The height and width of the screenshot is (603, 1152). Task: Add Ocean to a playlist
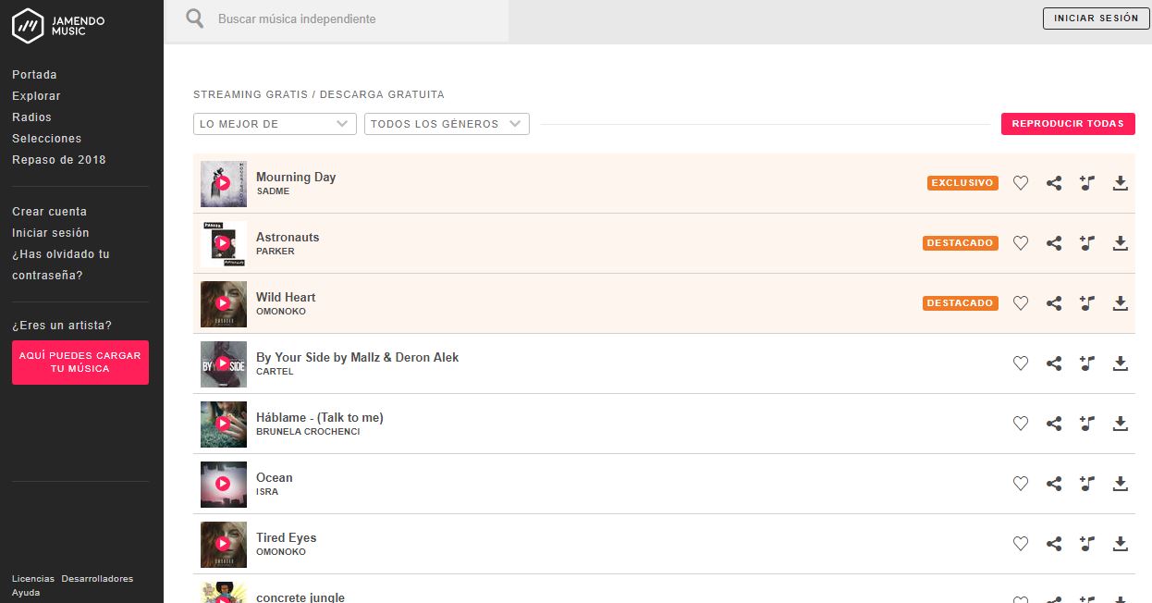[x=1087, y=484]
